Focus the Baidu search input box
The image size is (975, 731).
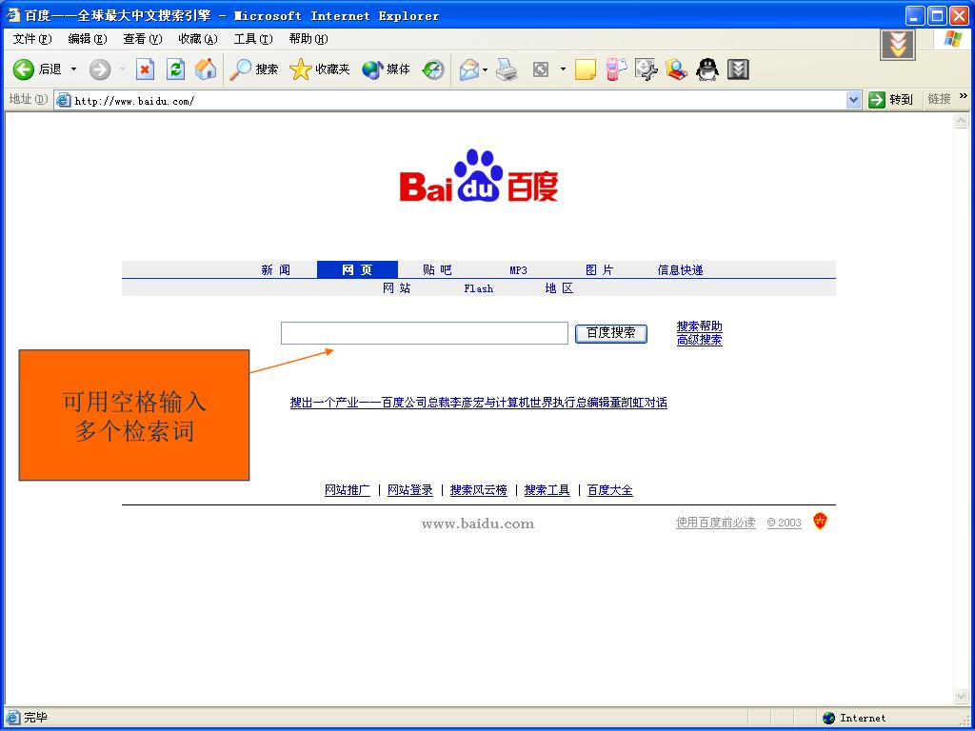click(x=425, y=333)
